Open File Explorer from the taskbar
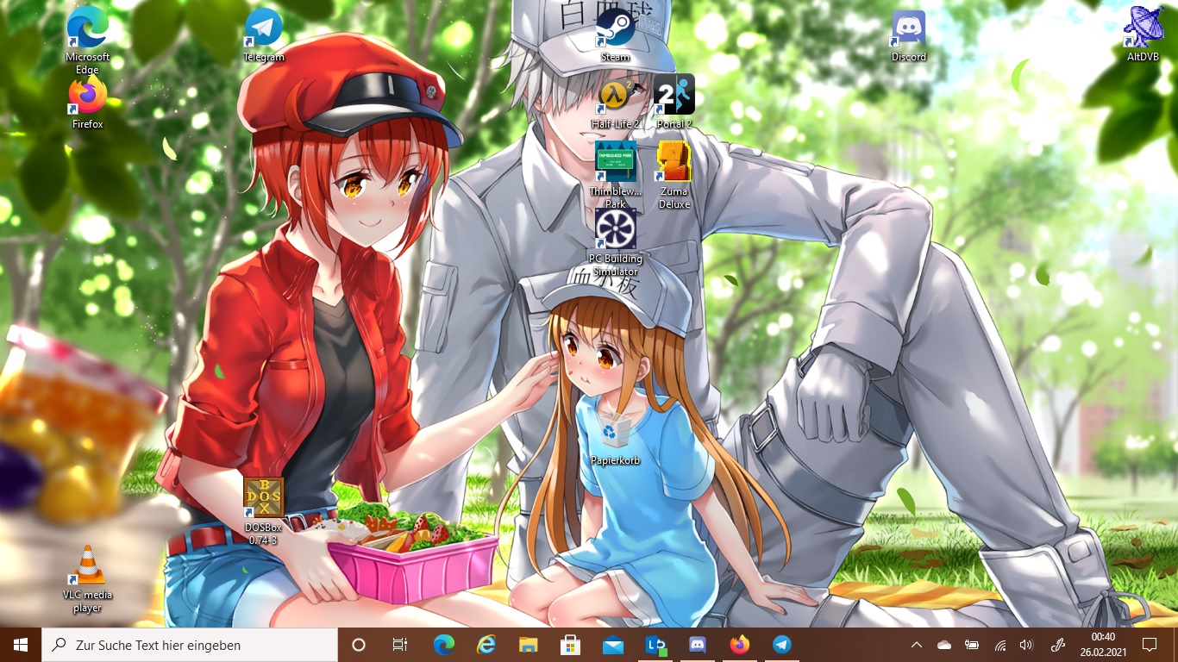Viewport: 1178px width, 662px height. coord(528,645)
